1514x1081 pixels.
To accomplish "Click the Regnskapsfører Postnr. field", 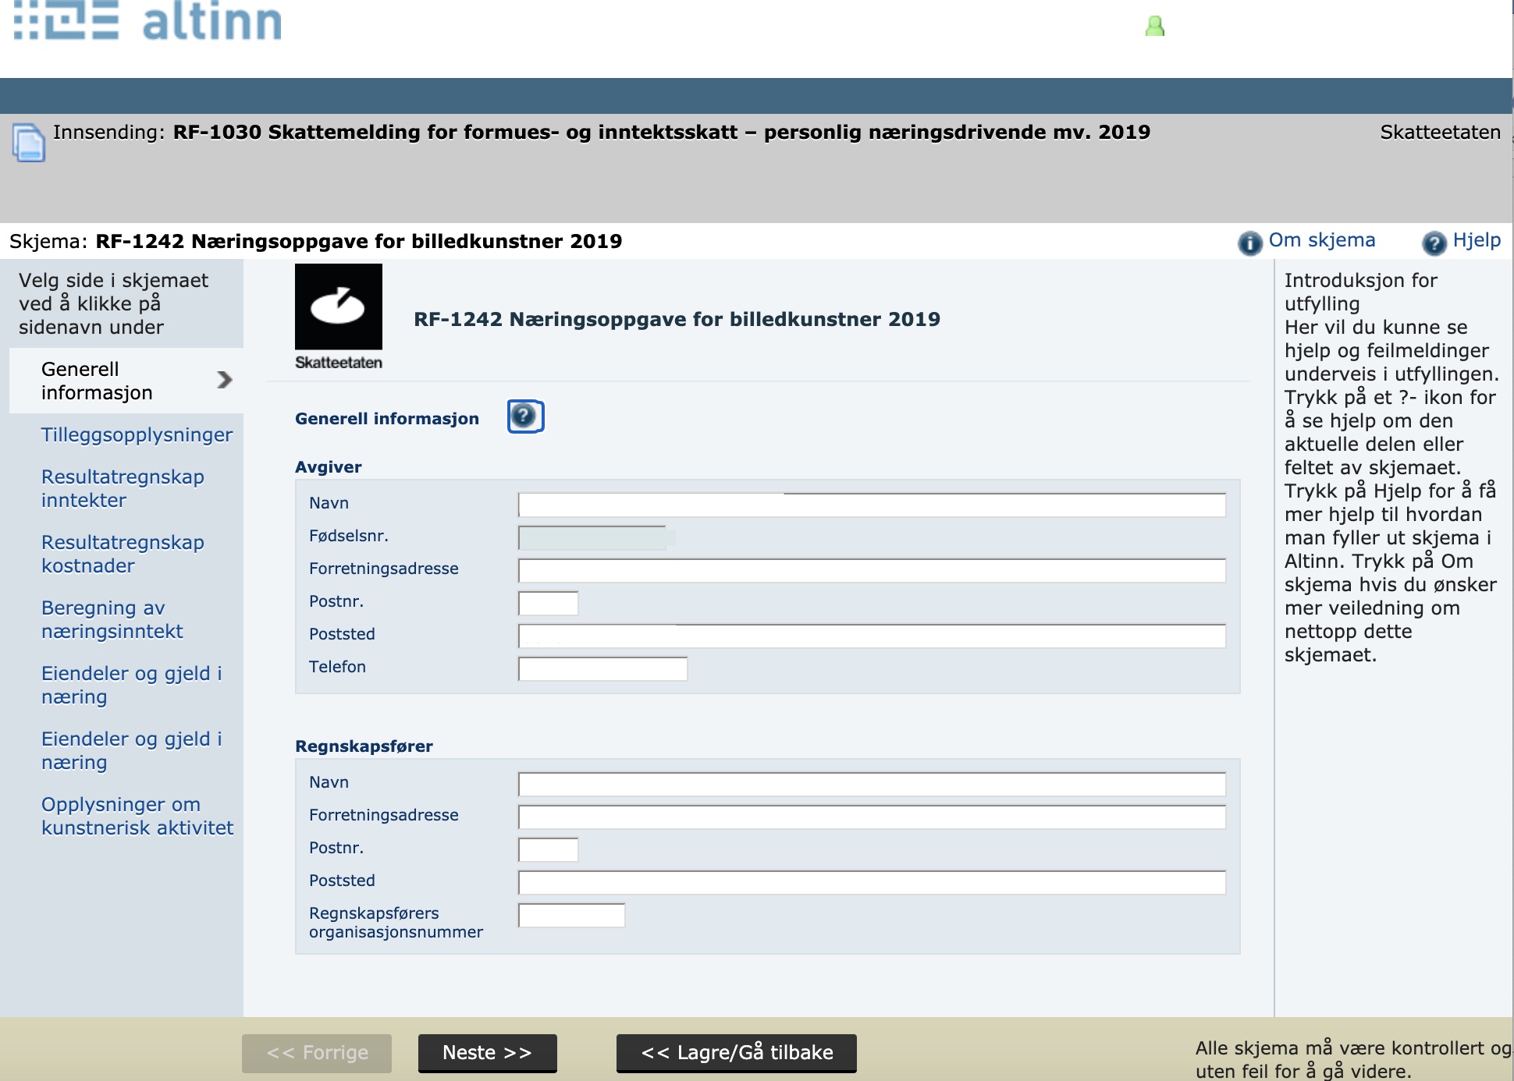I will [x=548, y=850].
